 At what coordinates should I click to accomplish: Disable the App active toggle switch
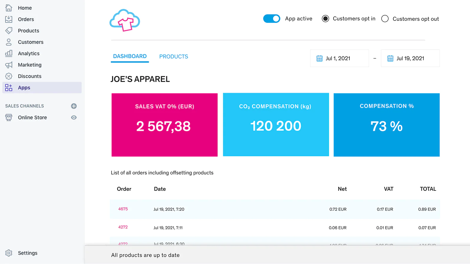point(271,18)
